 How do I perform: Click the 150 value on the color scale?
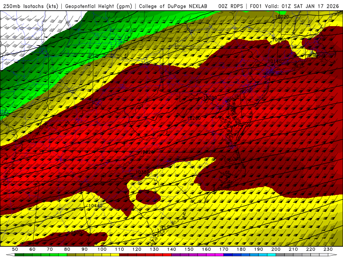point(189,249)
